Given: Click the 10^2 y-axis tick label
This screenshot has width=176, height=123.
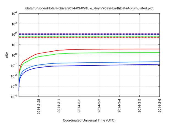Looking at the screenshot, I should [14, 34].
